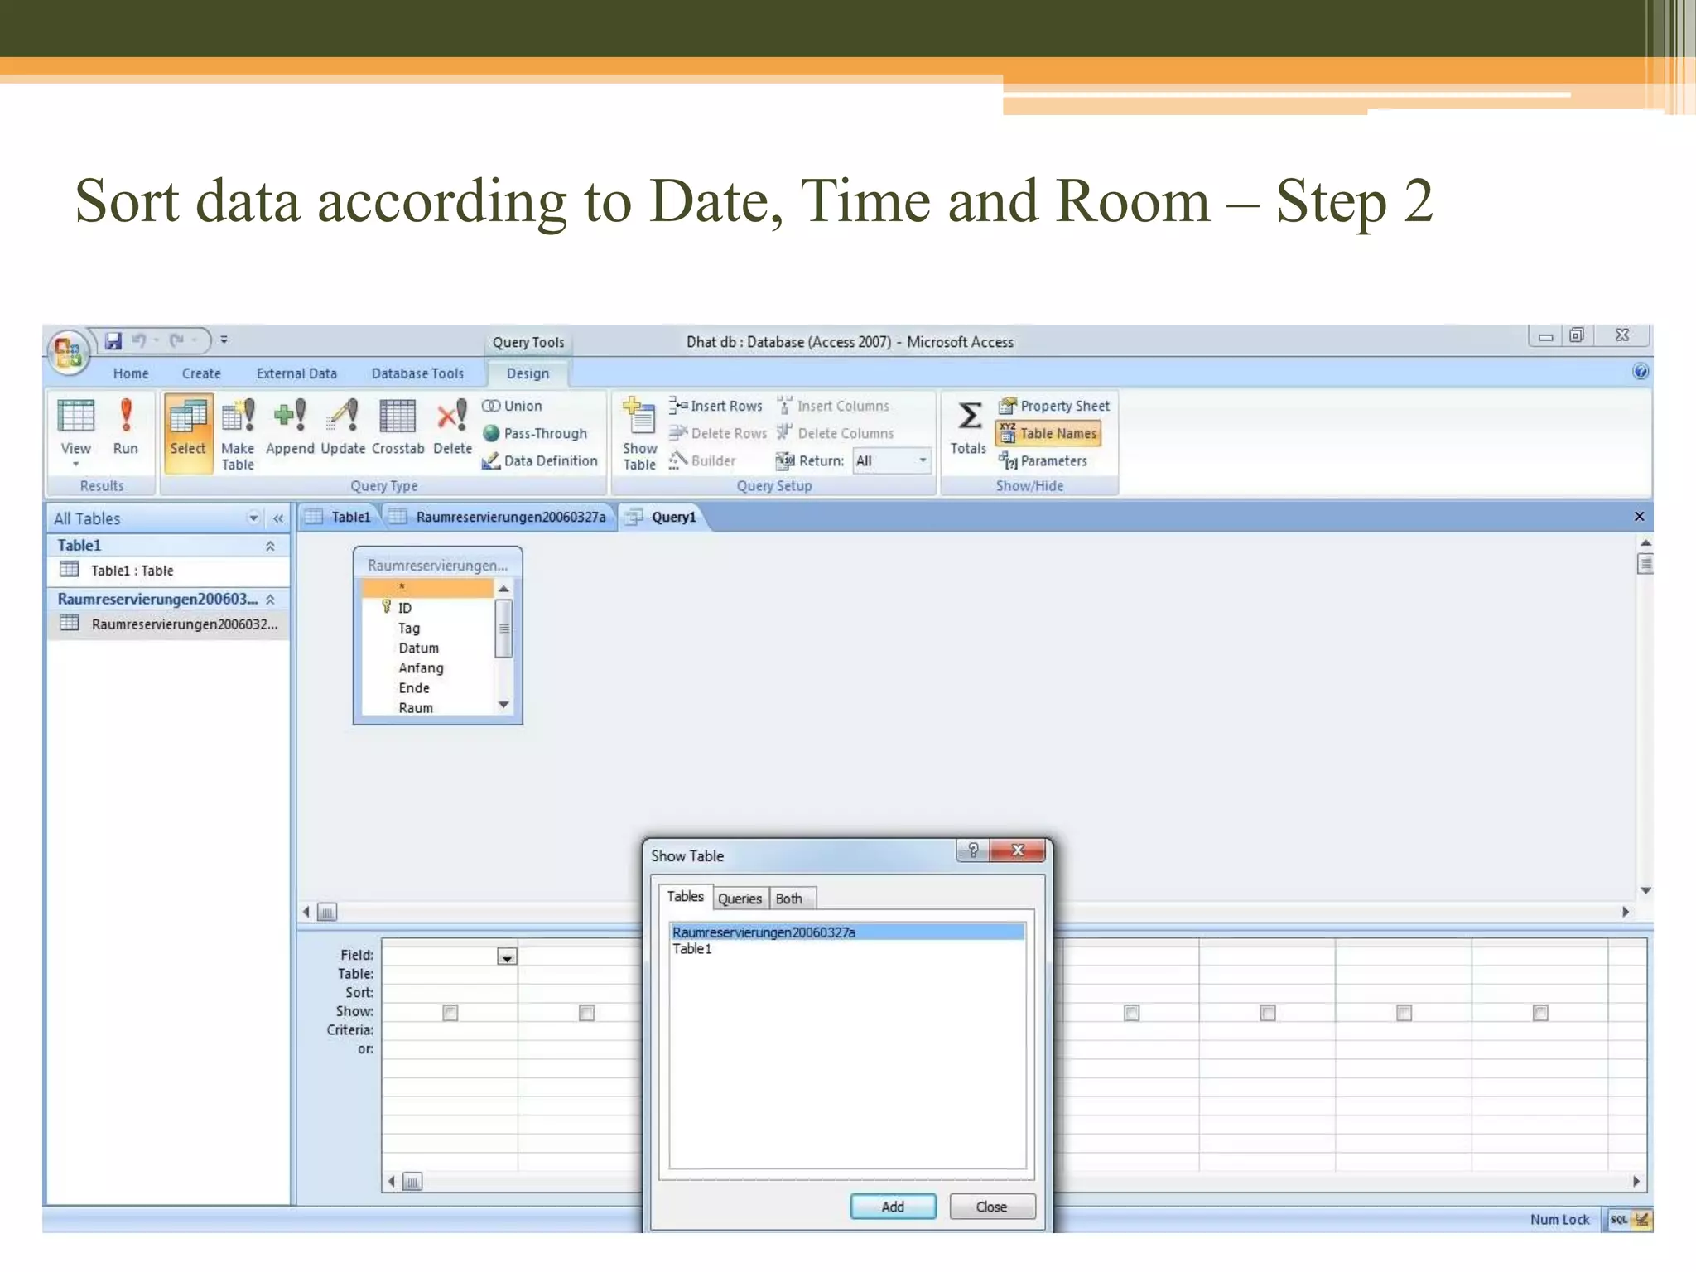Open the Property Sheet

[x=1054, y=406]
